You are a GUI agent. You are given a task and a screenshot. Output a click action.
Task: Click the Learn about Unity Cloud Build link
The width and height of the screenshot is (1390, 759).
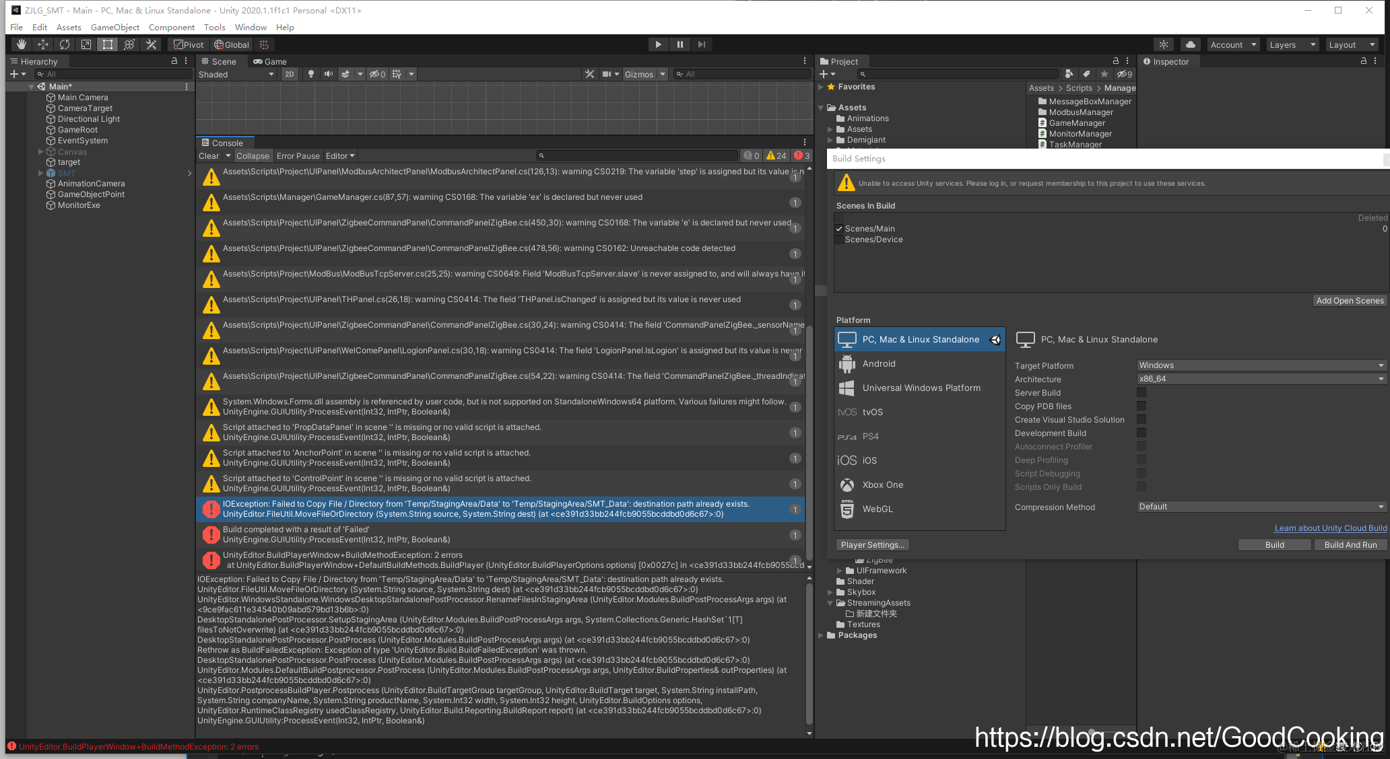[x=1330, y=528]
